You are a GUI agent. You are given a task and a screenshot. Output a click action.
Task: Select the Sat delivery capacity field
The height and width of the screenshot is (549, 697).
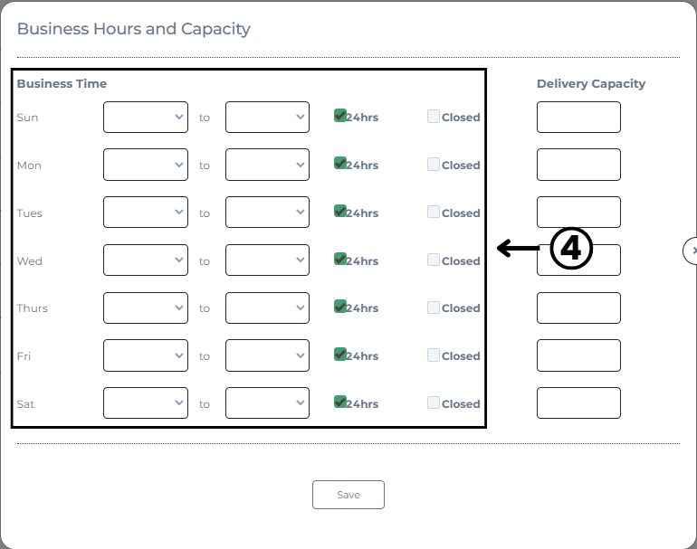pos(578,402)
